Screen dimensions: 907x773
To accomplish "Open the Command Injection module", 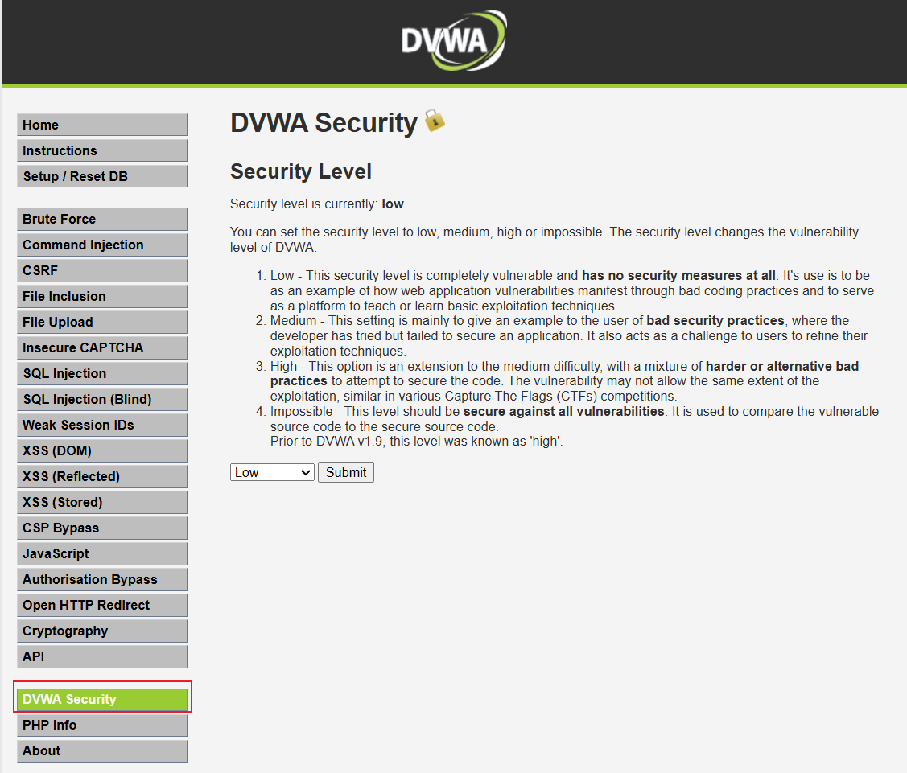I will [x=101, y=245].
